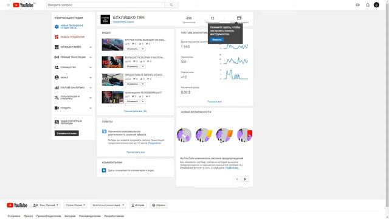The height and width of the screenshot is (219, 389).
Task: Expand the КАНАЛ section chevron
Action: pos(91,77)
